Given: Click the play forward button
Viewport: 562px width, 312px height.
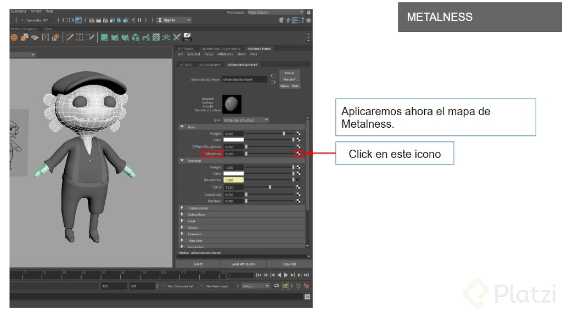Looking at the screenshot, I should point(286,275).
